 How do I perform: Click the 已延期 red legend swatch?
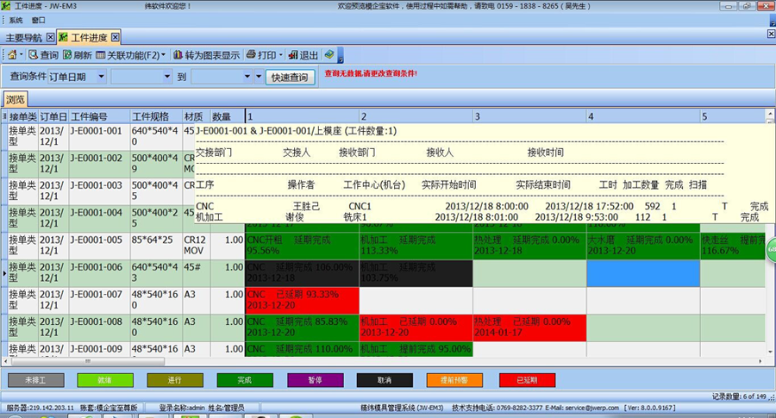pyautogui.click(x=527, y=380)
